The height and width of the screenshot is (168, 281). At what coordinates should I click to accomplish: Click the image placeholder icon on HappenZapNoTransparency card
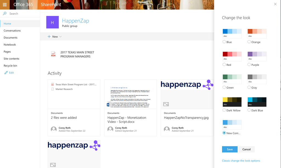click(166, 104)
